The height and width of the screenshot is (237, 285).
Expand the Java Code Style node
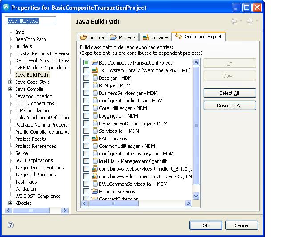coord(11,82)
